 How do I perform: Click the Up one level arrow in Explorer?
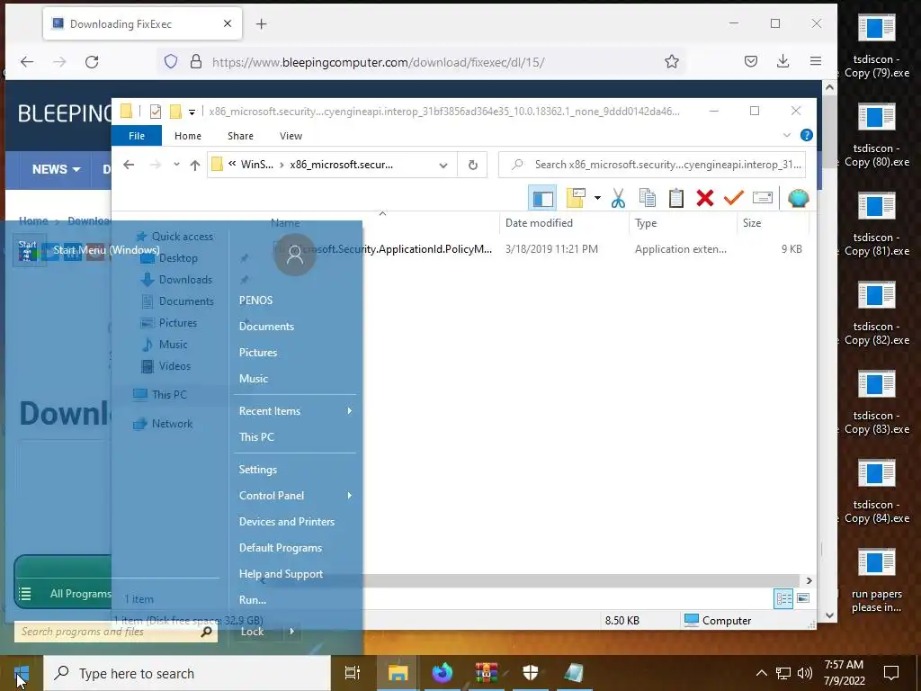click(x=195, y=166)
